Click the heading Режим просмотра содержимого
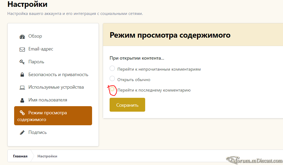Viewport: 283px width, 165px height. [170, 35]
